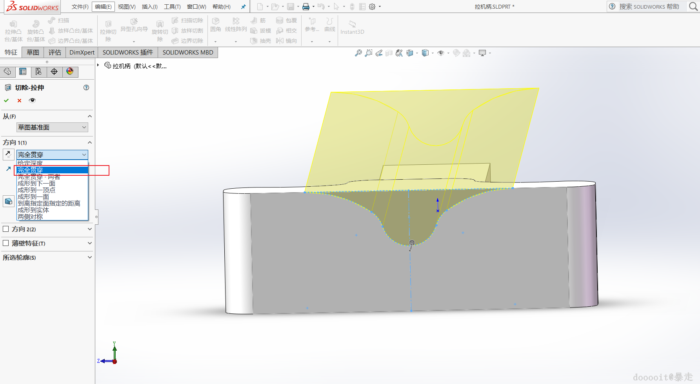Click the red X to cancel feature

point(19,100)
